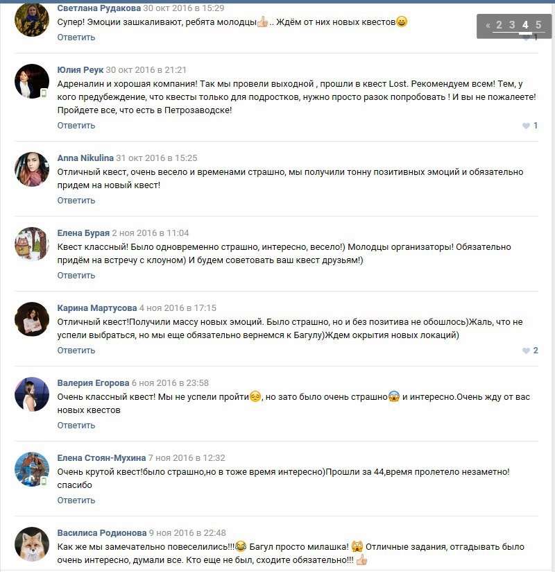Open Карина Мартусова's profile name link

[97, 308]
